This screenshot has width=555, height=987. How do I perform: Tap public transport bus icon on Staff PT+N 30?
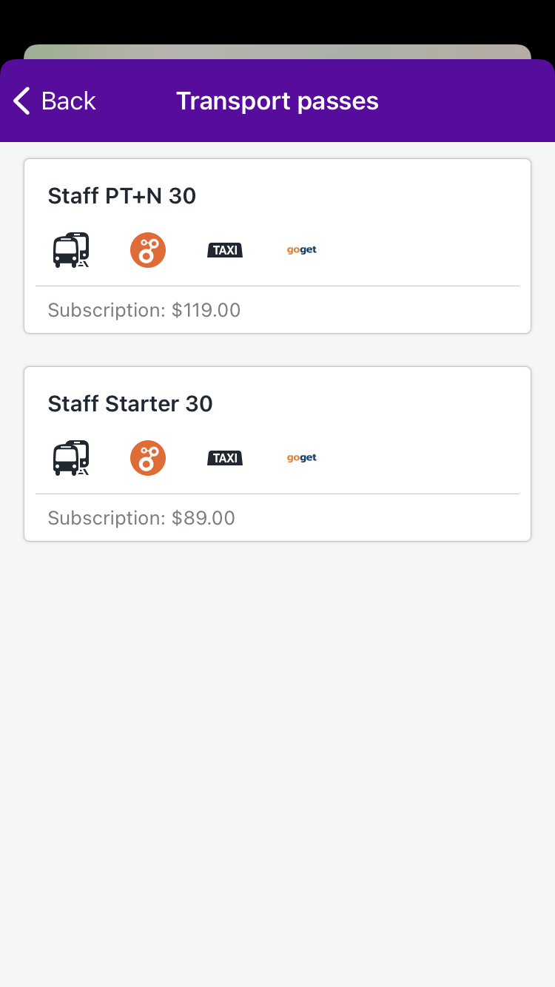(71, 250)
